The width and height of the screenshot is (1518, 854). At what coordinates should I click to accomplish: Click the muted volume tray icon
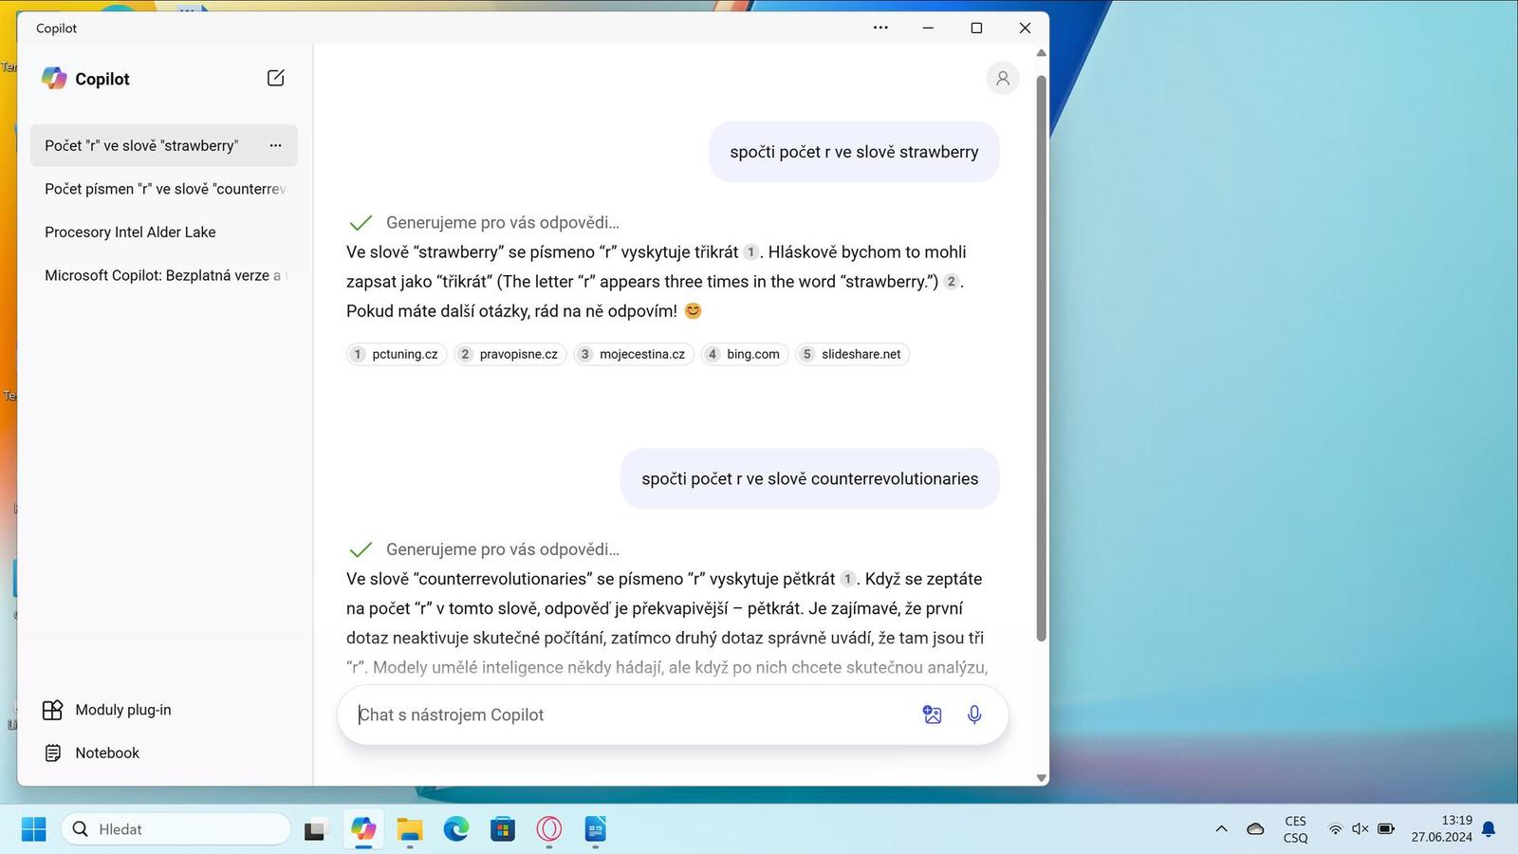[x=1360, y=829]
